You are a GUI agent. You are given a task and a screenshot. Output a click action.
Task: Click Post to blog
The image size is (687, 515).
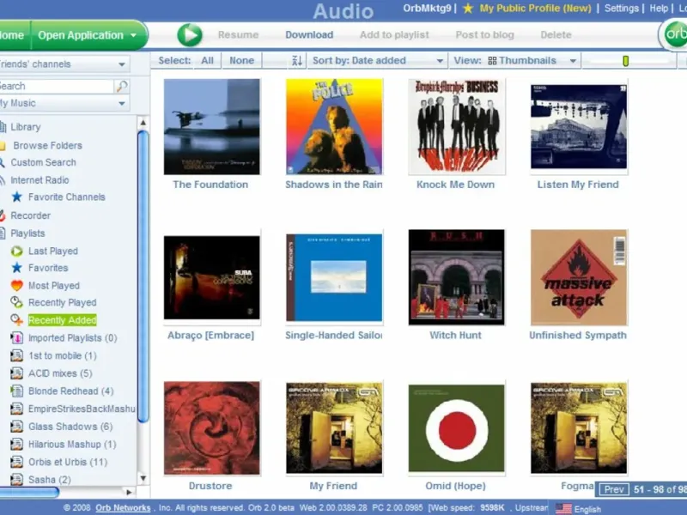point(484,34)
